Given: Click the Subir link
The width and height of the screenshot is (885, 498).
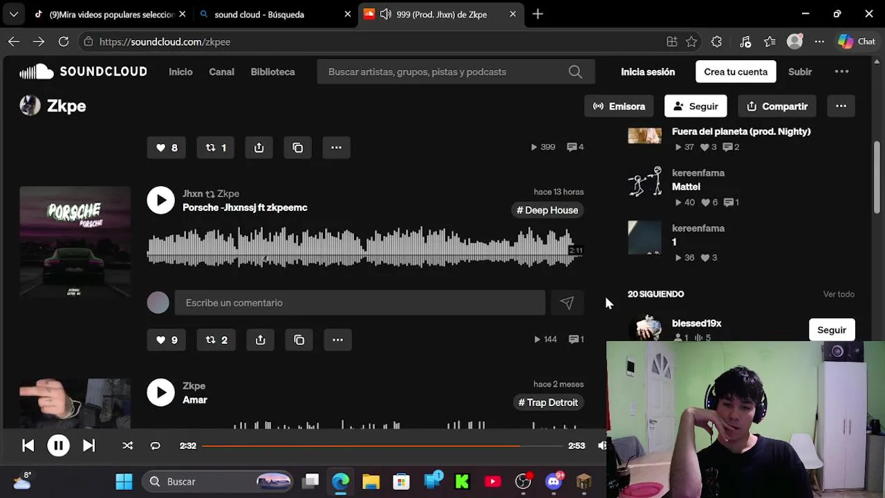Looking at the screenshot, I should (800, 72).
